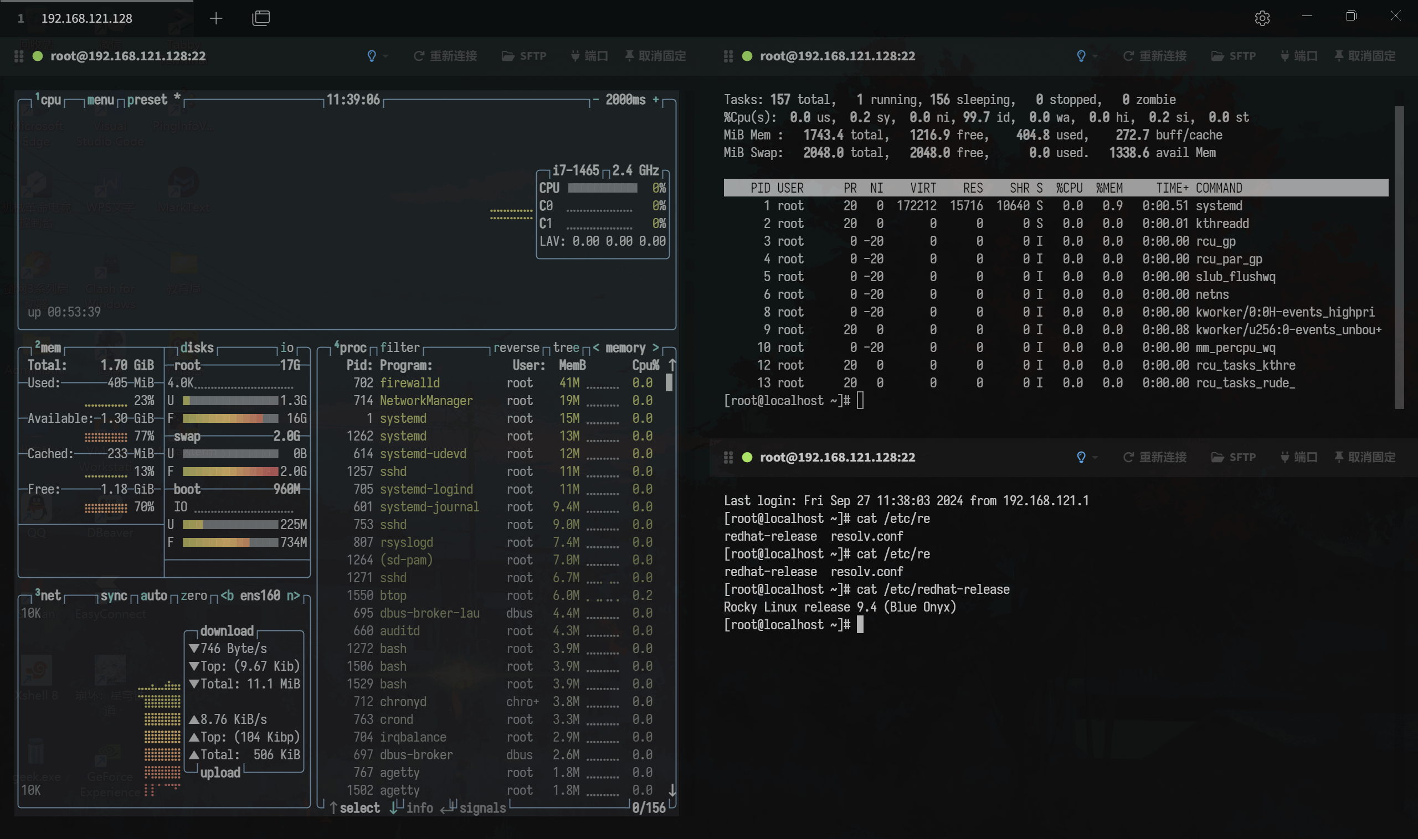The height and width of the screenshot is (839, 1418).
Task: Grab the grid handle icon of top-right pane
Action: 728,56
